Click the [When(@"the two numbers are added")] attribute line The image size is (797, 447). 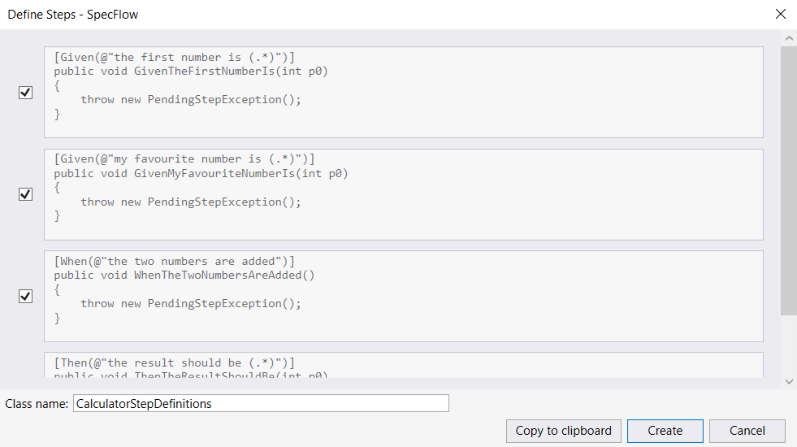coord(174,261)
